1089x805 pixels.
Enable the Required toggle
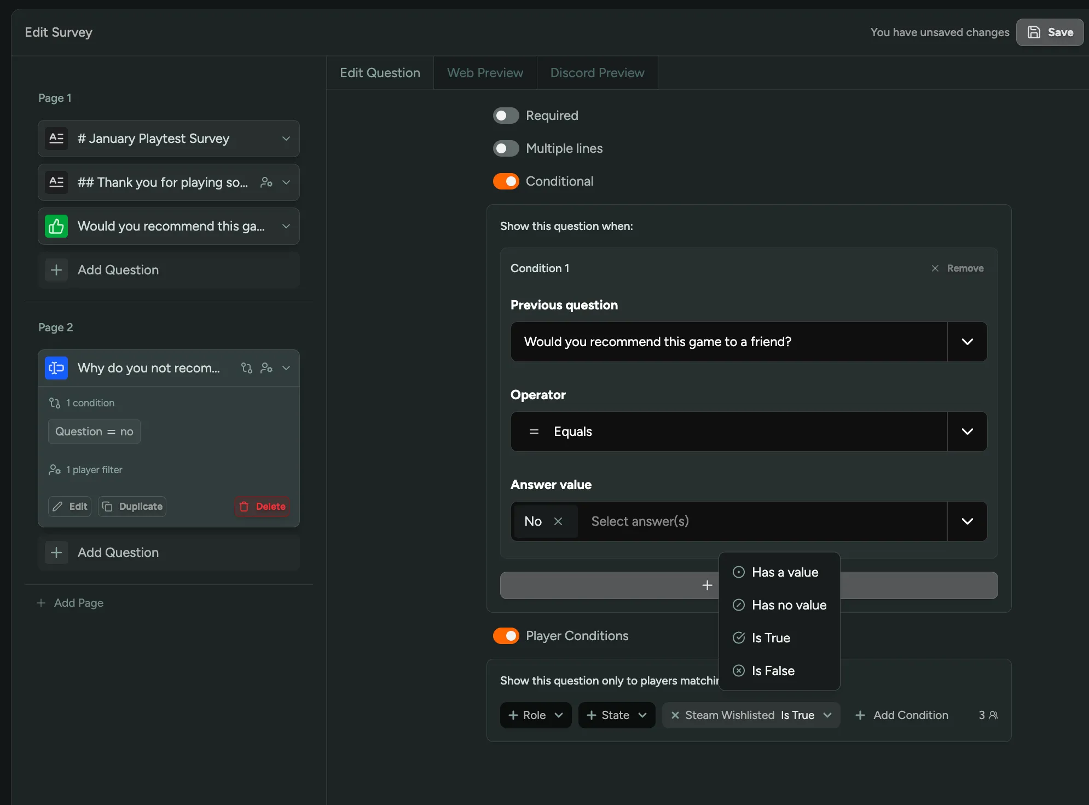tap(506, 116)
